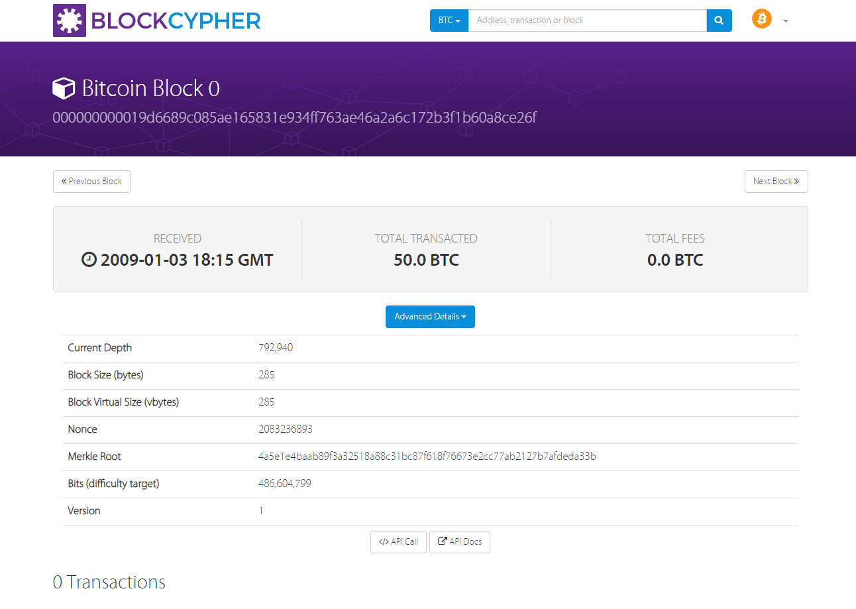This screenshot has height=609, width=856.
Task: Click the Current Depth label
Action: point(99,348)
